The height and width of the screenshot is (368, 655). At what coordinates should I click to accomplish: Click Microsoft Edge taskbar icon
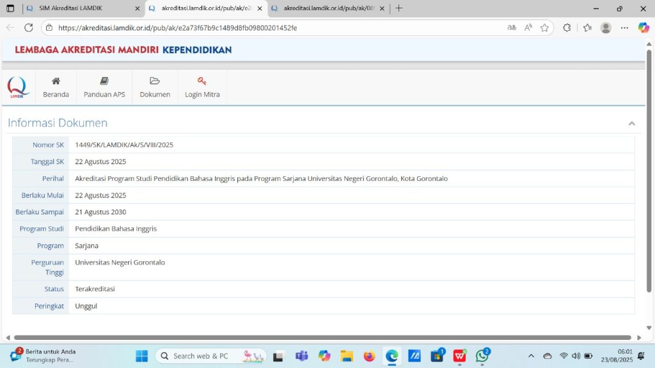click(392, 356)
